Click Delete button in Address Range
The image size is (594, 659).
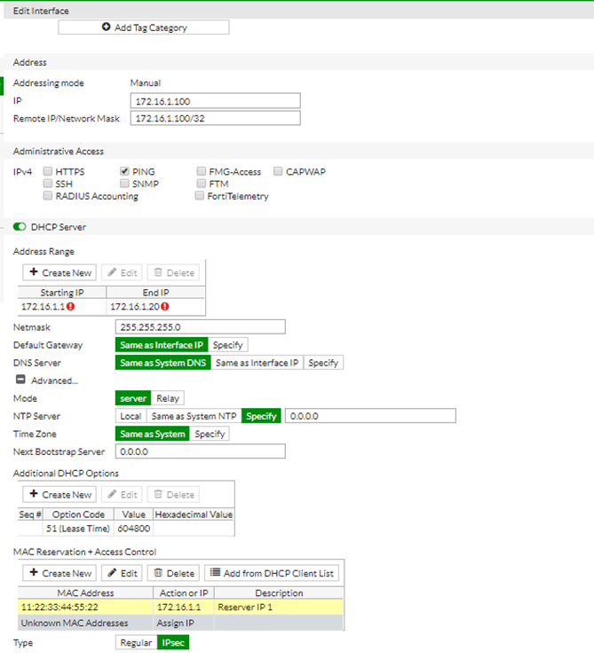(x=173, y=272)
